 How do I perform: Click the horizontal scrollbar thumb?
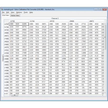[14, 95]
